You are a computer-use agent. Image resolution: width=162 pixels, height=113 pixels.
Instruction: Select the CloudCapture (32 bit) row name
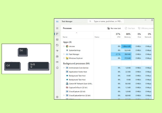click(77, 91)
